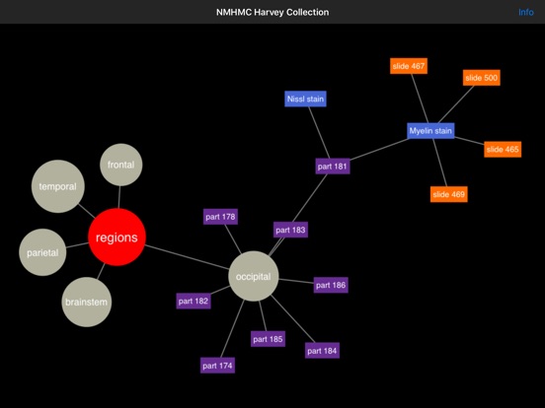Select the part 182 node
Image resolution: width=545 pixels, height=408 pixels.
tap(194, 301)
